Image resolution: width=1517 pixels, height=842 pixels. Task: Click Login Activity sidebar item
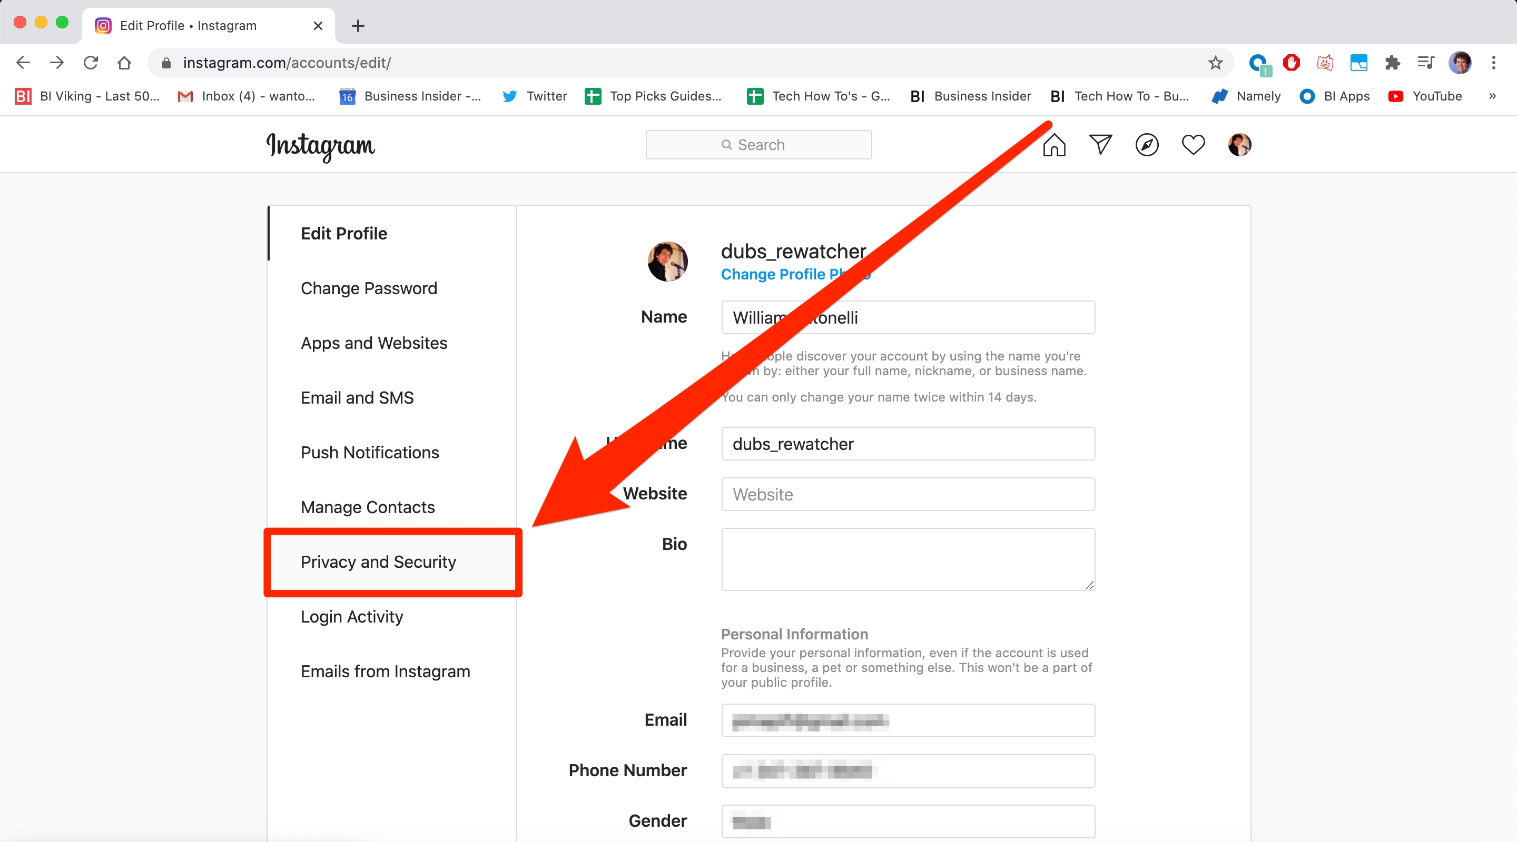[351, 616]
